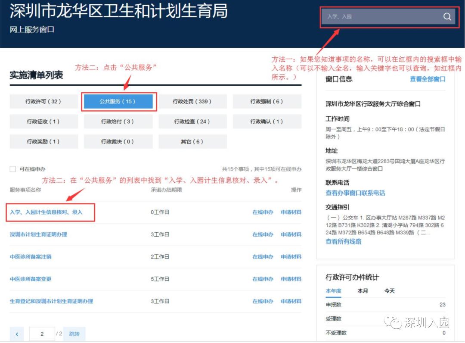Select the 行政许可（32） category
This screenshot has height=343, width=465.
click(43, 101)
